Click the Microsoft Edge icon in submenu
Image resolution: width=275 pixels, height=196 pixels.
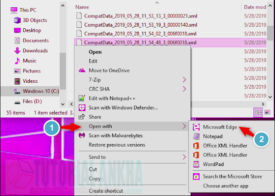(196, 127)
